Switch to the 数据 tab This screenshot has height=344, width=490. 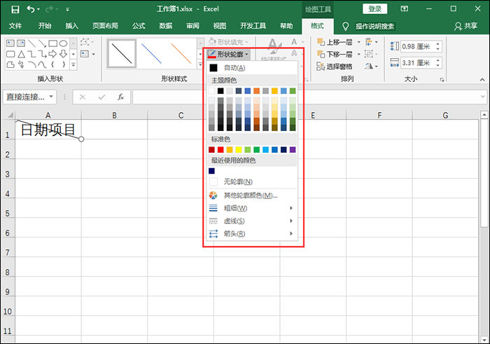(x=166, y=26)
